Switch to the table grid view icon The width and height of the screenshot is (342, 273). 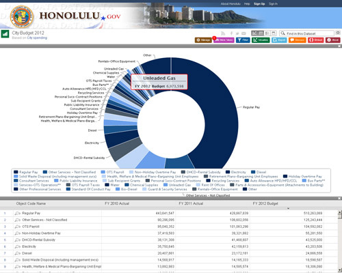(261, 33)
